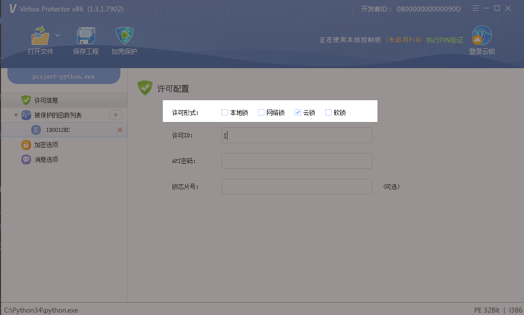This screenshot has height=315, width=524.
Task: Save the project with 保存工程 icon
Action: (x=86, y=36)
